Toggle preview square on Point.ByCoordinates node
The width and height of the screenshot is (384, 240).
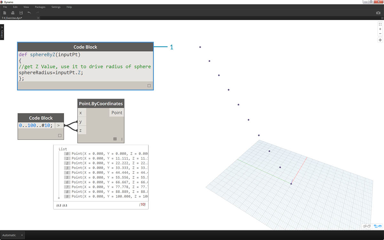(115, 139)
